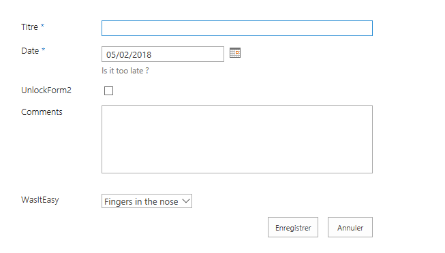Click the required asterisk beside Date
Image resolution: width=445 pixels, height=253 pixels.
coord(44,50)
